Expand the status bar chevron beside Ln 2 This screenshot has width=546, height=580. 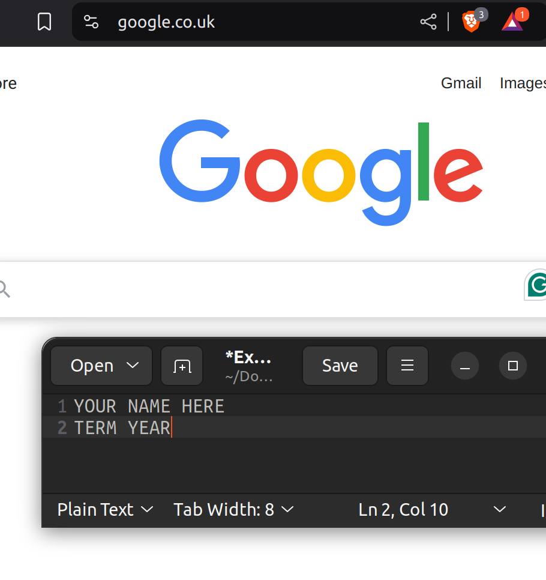click(499, 510)
